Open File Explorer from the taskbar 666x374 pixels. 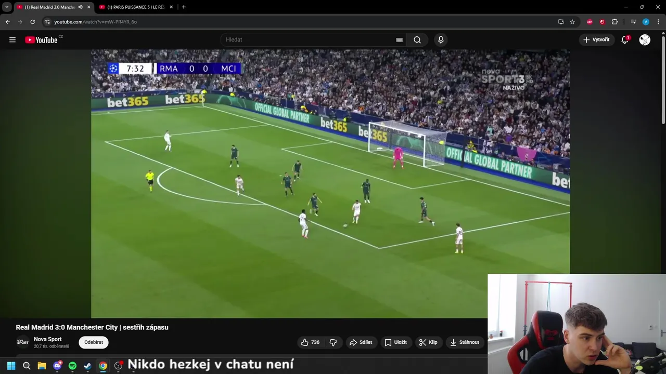point(42,366)
